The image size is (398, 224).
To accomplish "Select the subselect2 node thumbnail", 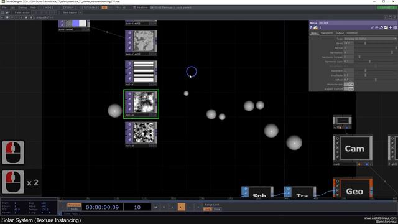I will [144, 41].
